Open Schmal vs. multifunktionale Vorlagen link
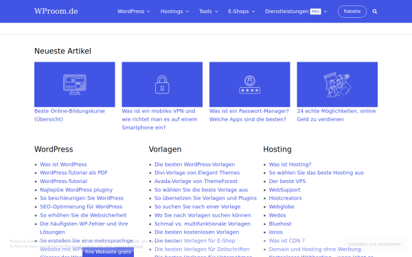 [x=203, y=224]
